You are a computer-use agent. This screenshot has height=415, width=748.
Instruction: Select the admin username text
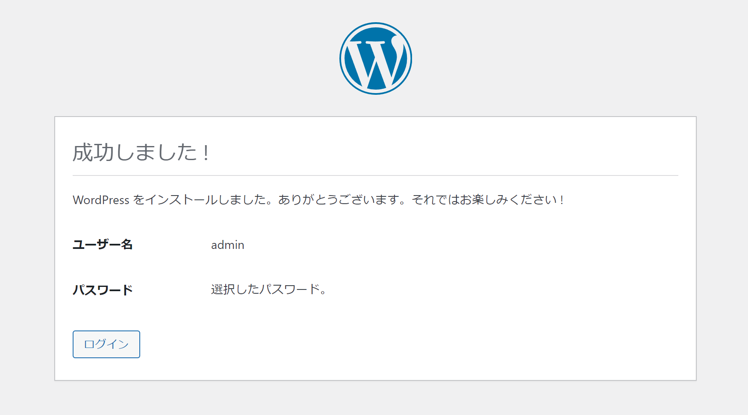coord(227,245)
